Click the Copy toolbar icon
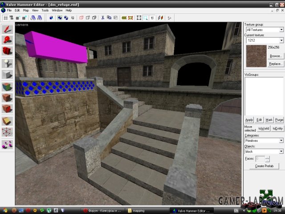Screen dimensions: 285x214 click(x=109, y=18)
